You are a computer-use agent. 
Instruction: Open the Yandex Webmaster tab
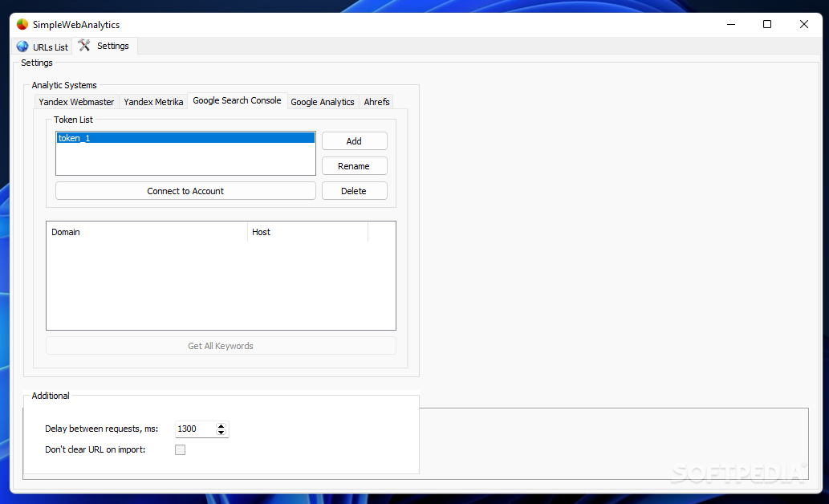[x=76, y=102]
